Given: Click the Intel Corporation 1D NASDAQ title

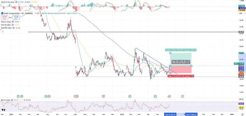Looking at the screenshot, I should (18, 13).
